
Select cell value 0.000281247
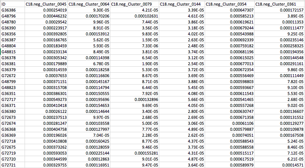47,123
